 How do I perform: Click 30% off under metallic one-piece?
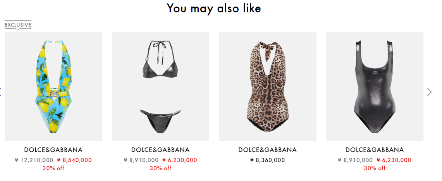[375, 168]
